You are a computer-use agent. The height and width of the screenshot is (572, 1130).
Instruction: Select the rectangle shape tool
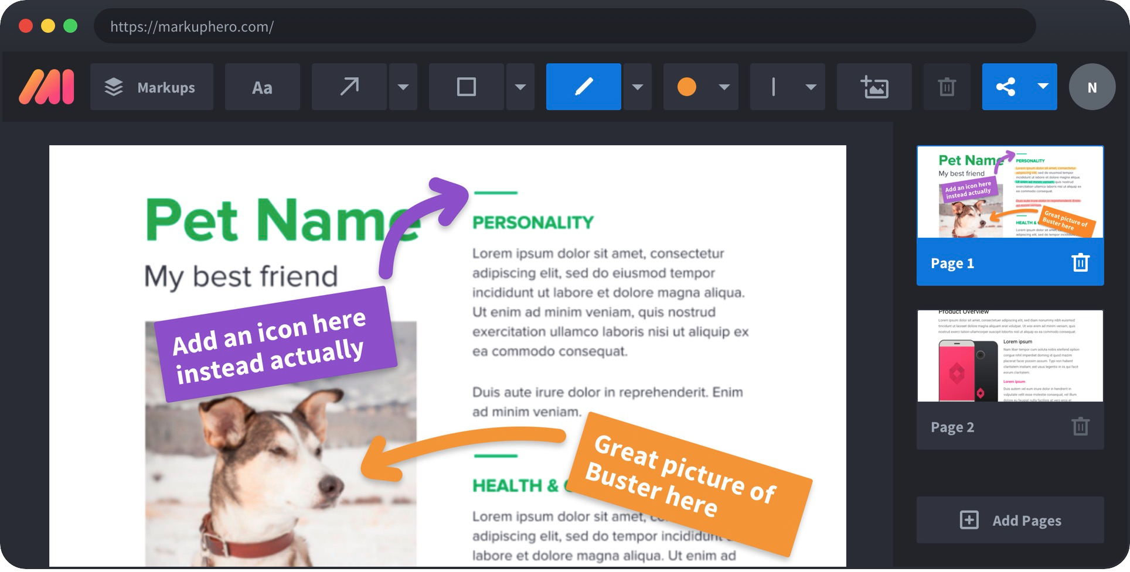coord(467,87)
